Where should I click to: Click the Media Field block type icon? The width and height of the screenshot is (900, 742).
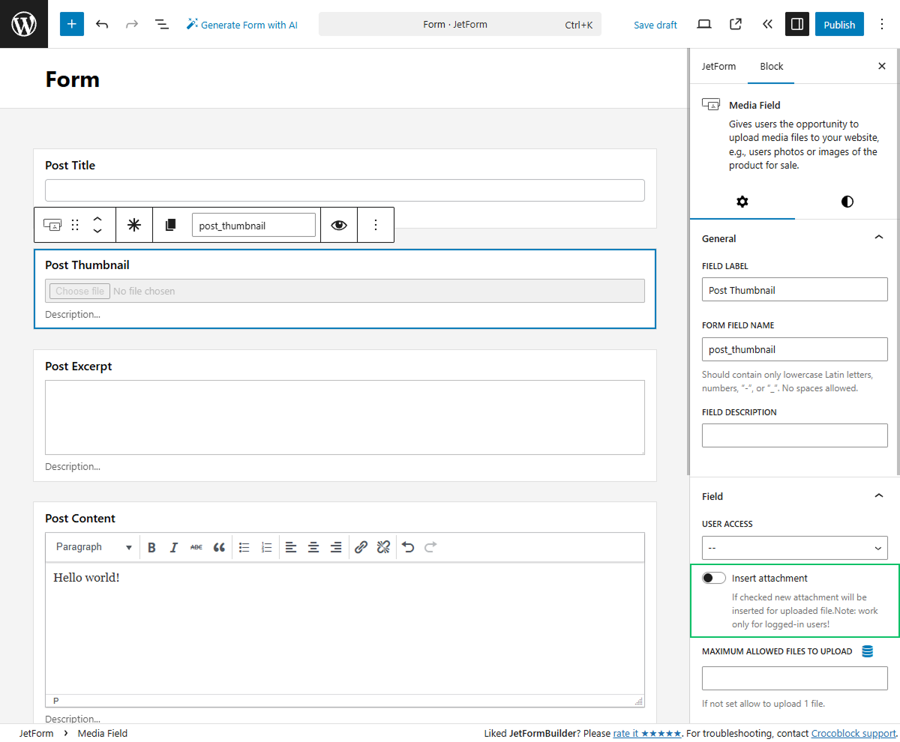(x=52, y=225)
